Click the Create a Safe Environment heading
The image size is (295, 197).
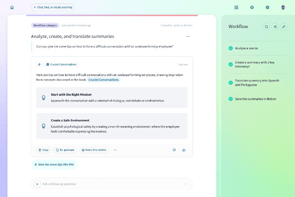pyautogui.click(x=70, y=120)
